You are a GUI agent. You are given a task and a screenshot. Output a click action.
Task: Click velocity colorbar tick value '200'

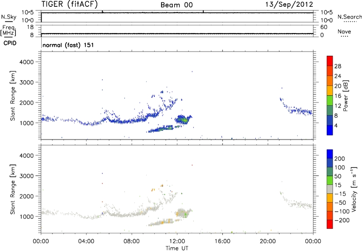pyautogui.click(x=340, y=159)
